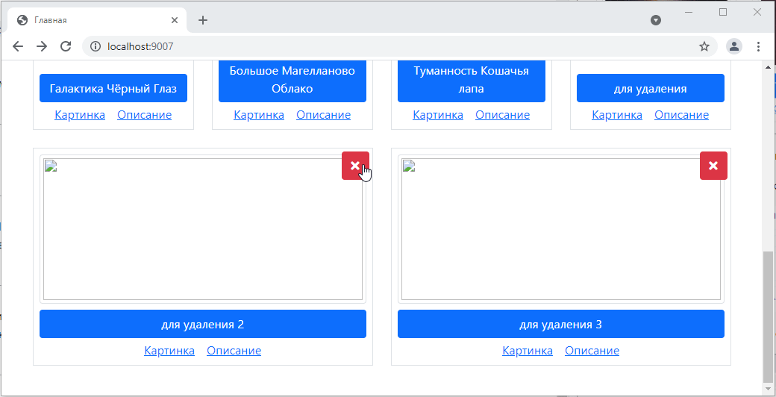The height and width of the screenshot is (397, 776).
Task: Click red delete icon on 'для удаления 2' card
Action: pyautogui.click(x=355, y=166)
